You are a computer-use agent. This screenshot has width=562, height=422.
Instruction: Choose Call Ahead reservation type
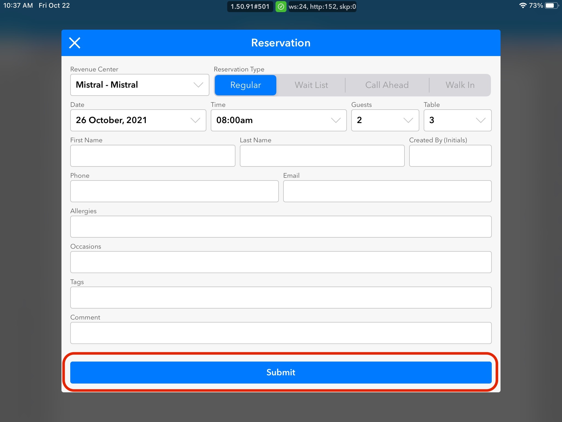tap(387, 85)
